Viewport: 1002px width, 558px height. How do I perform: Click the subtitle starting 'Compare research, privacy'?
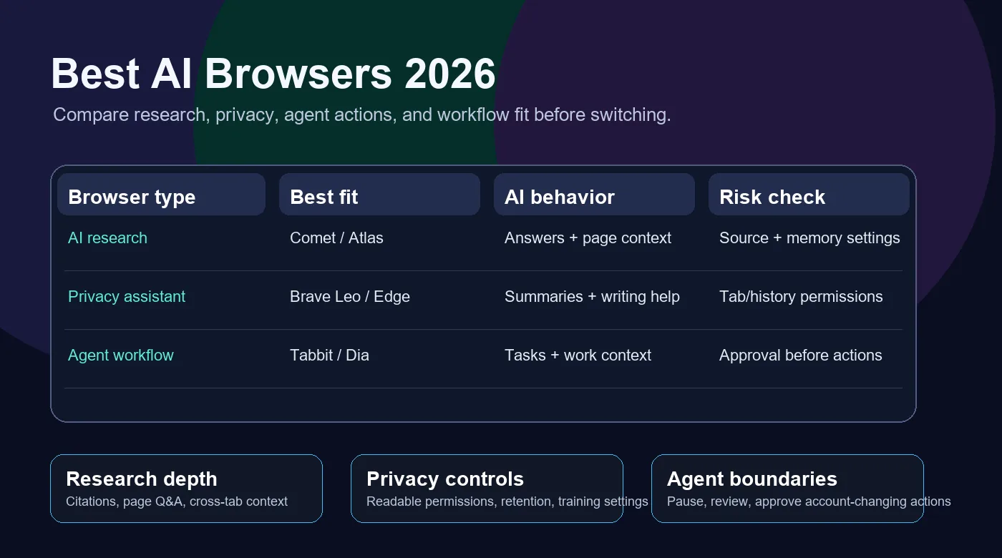(362, 114)
